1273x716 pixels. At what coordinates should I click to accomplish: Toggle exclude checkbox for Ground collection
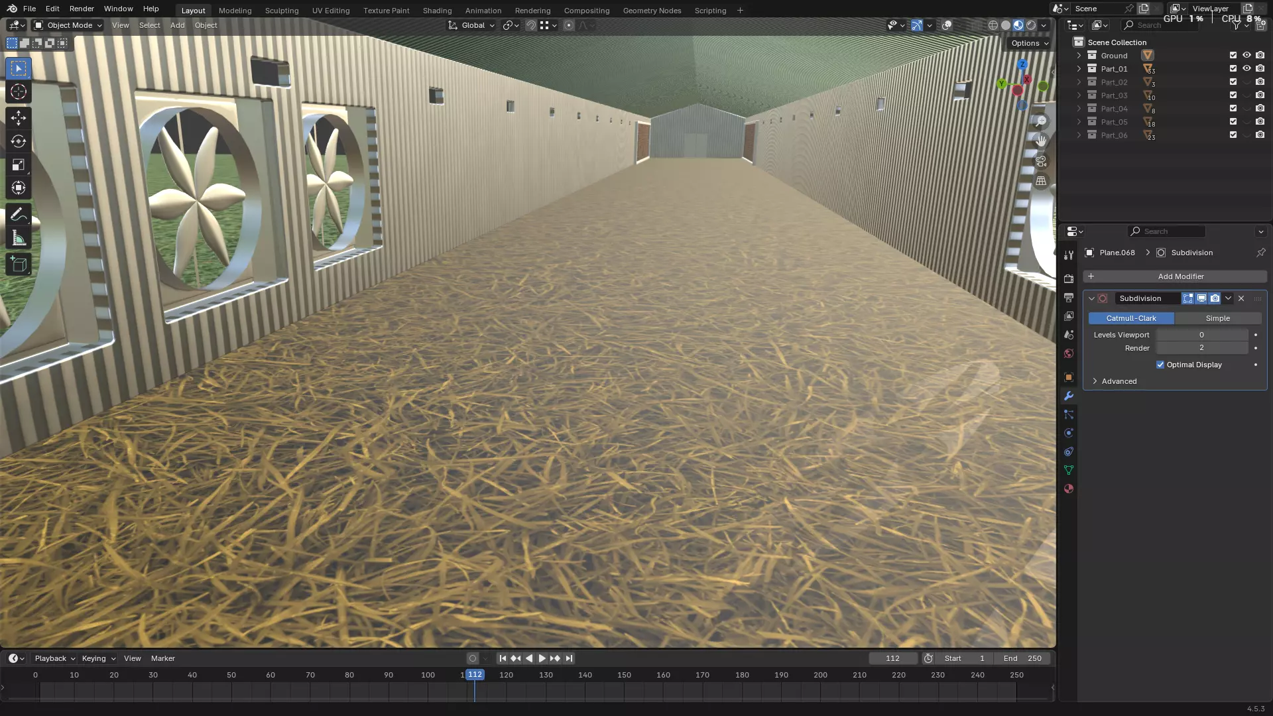tap(1233, 55)
